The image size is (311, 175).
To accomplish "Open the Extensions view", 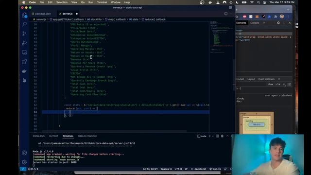I will (x=24, y=62).
